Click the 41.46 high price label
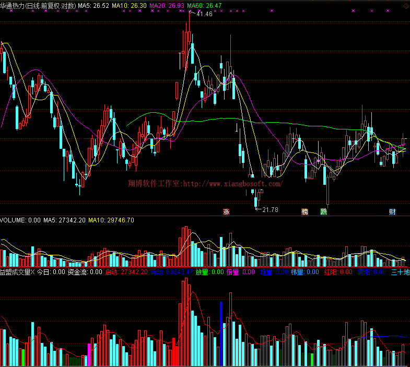Viewport: 410px width, 367px height. click(x=204, y=14)
